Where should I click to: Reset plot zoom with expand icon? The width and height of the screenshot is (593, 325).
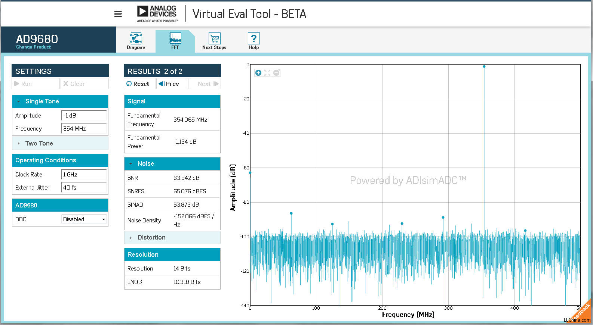(267, 73)
